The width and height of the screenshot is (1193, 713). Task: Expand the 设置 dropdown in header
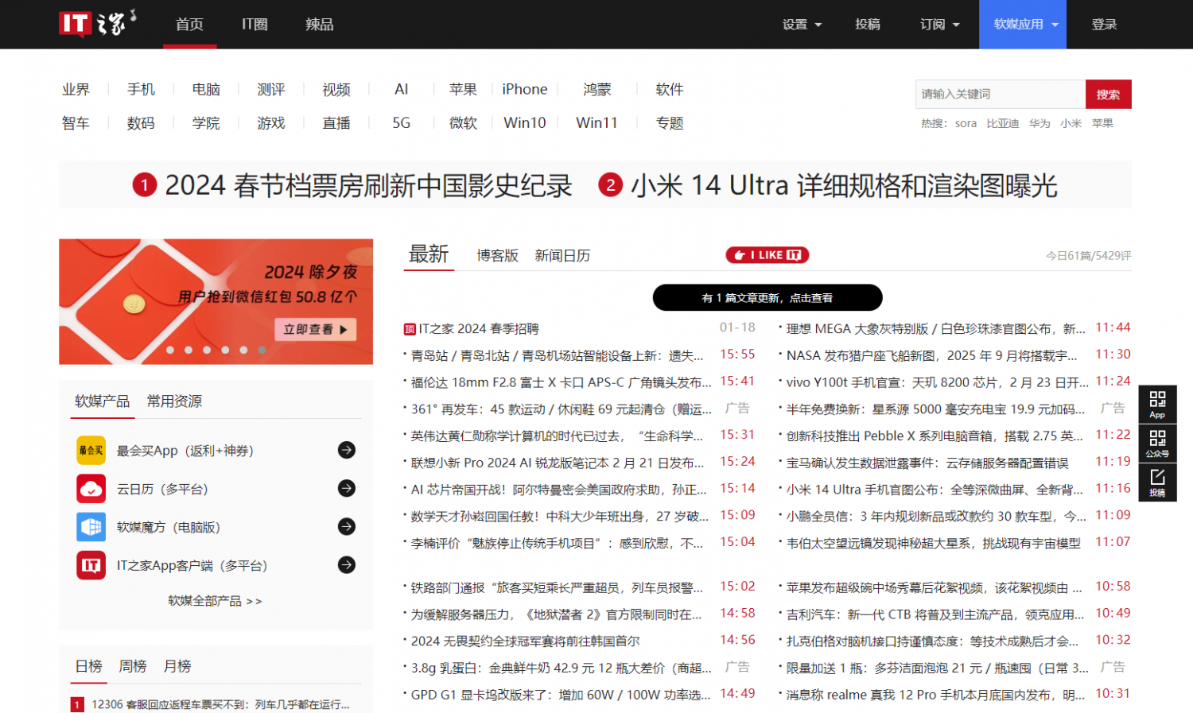(x=802, y=25)
